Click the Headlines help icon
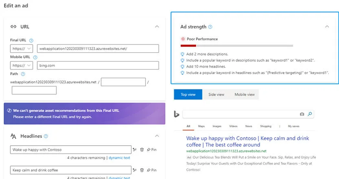The image size is (339, 179). [46, 136]
